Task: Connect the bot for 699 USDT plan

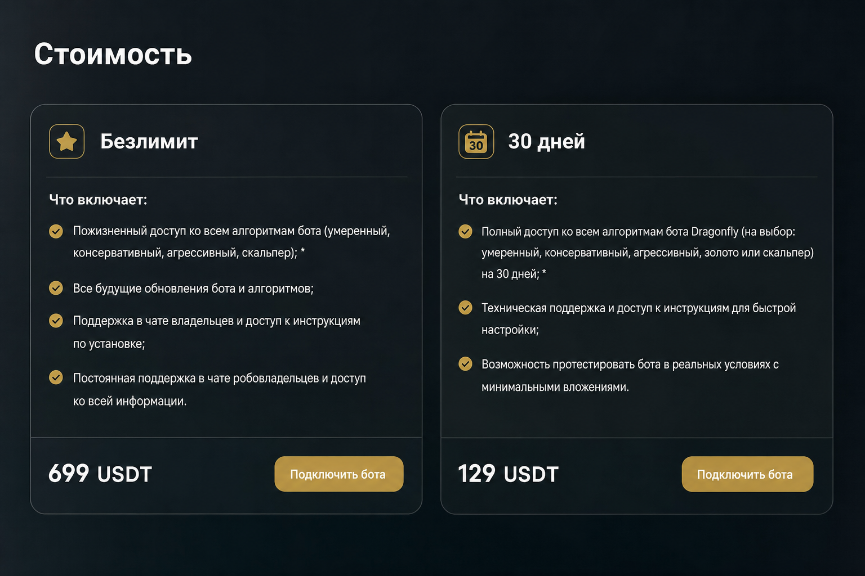Action: [x=339, y=474]
